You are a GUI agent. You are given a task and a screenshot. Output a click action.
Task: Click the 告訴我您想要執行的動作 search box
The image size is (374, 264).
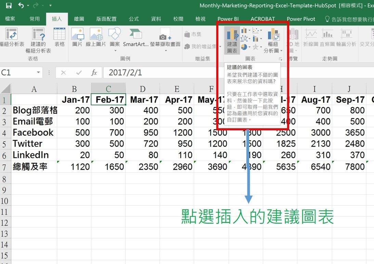(x=349, y=19)
